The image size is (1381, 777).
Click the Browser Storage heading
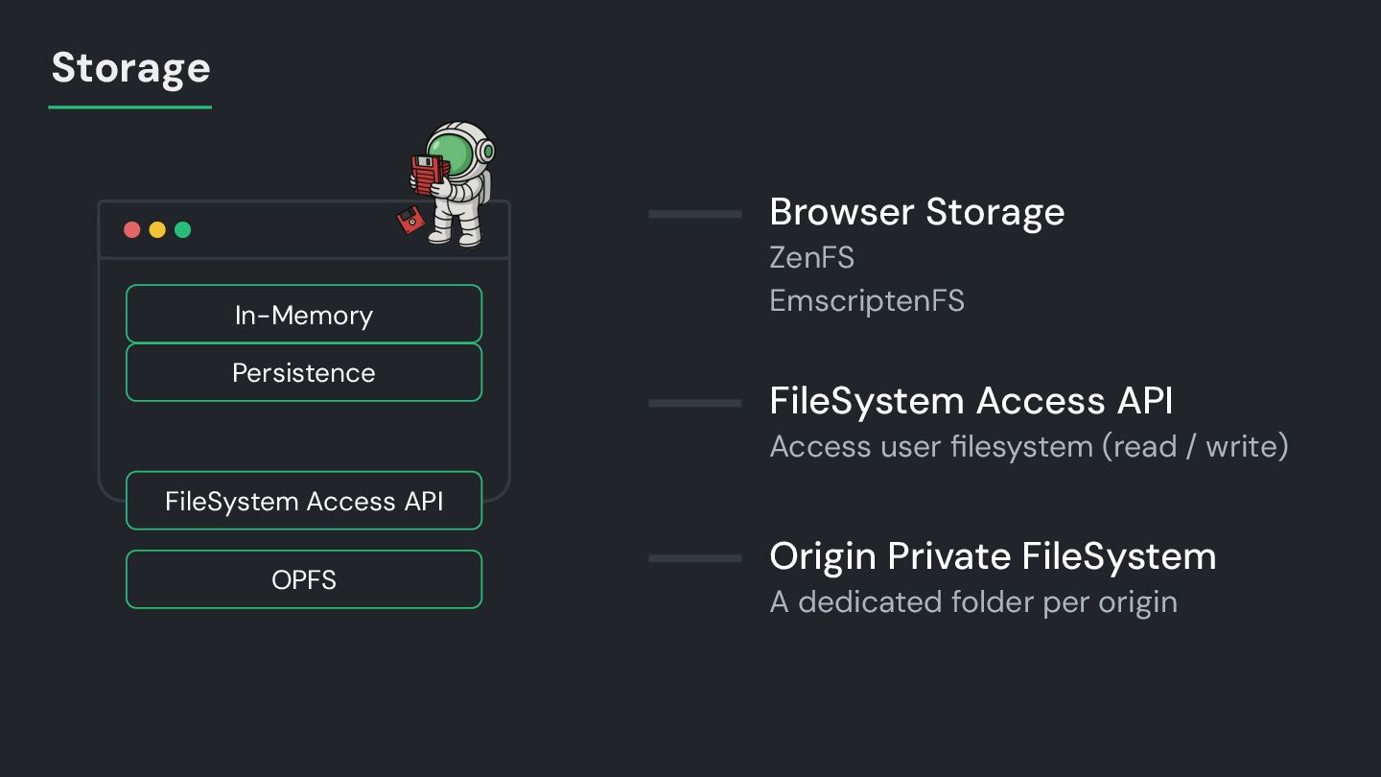[917, 212]
